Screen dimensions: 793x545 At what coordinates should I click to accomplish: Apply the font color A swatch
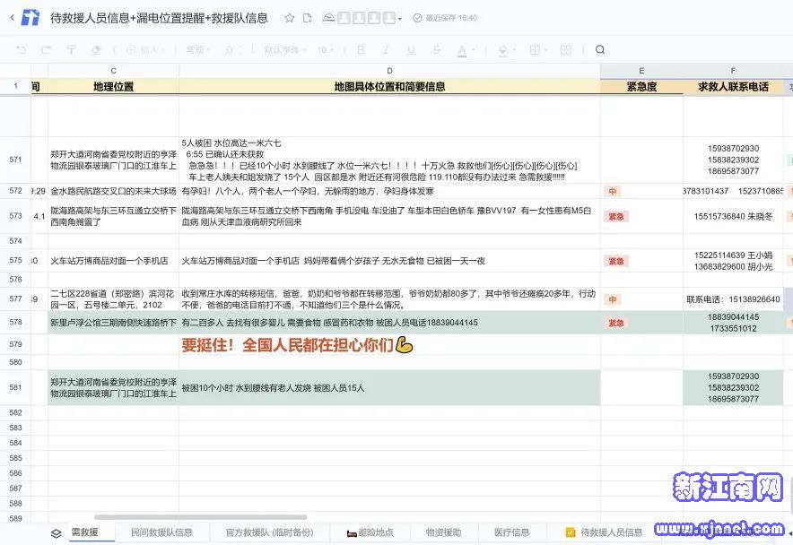462,50
